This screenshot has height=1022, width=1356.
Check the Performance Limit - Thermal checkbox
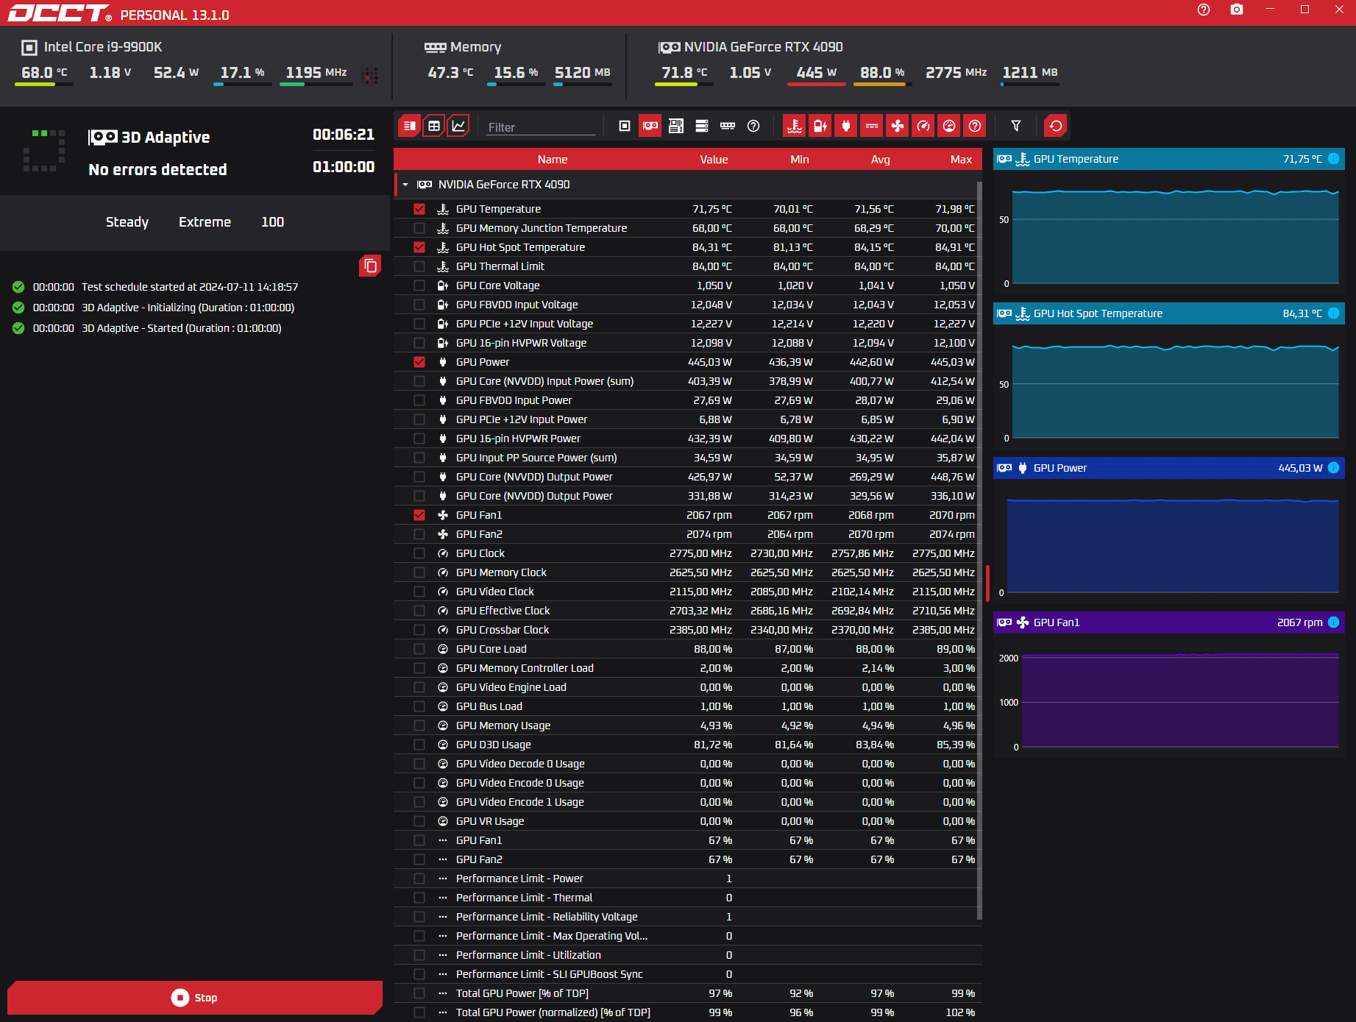pos(419,898)
